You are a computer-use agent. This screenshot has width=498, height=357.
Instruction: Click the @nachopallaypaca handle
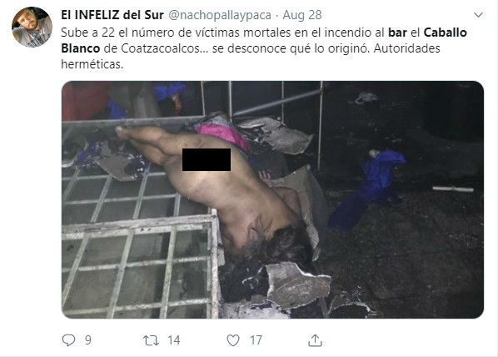pos(220,15)
